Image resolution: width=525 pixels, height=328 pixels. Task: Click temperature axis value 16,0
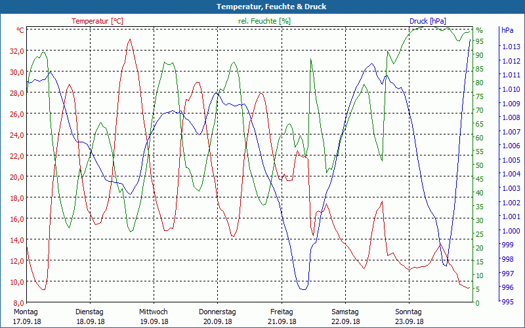point(18,218)
